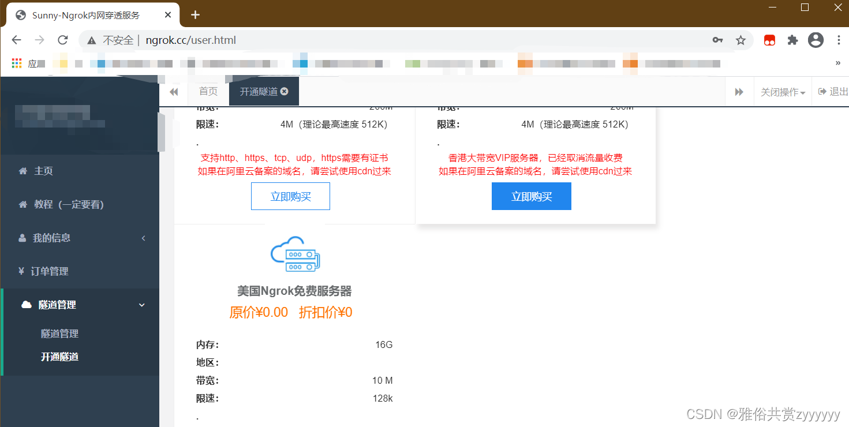Click the address bar URL ngrok.cc/user.html

pyautogui.click(x=191, y=40)
